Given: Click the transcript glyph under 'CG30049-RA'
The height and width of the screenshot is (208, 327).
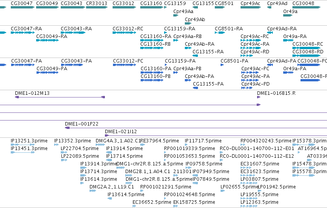Looking at the screenshot, I should click(47, 40).
